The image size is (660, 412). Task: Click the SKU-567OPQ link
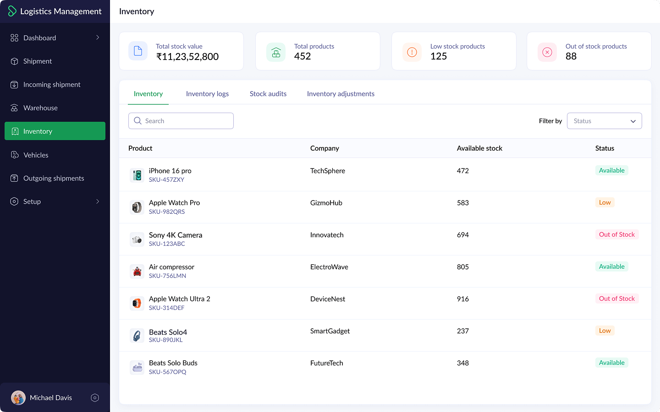(x=167, y=372)
